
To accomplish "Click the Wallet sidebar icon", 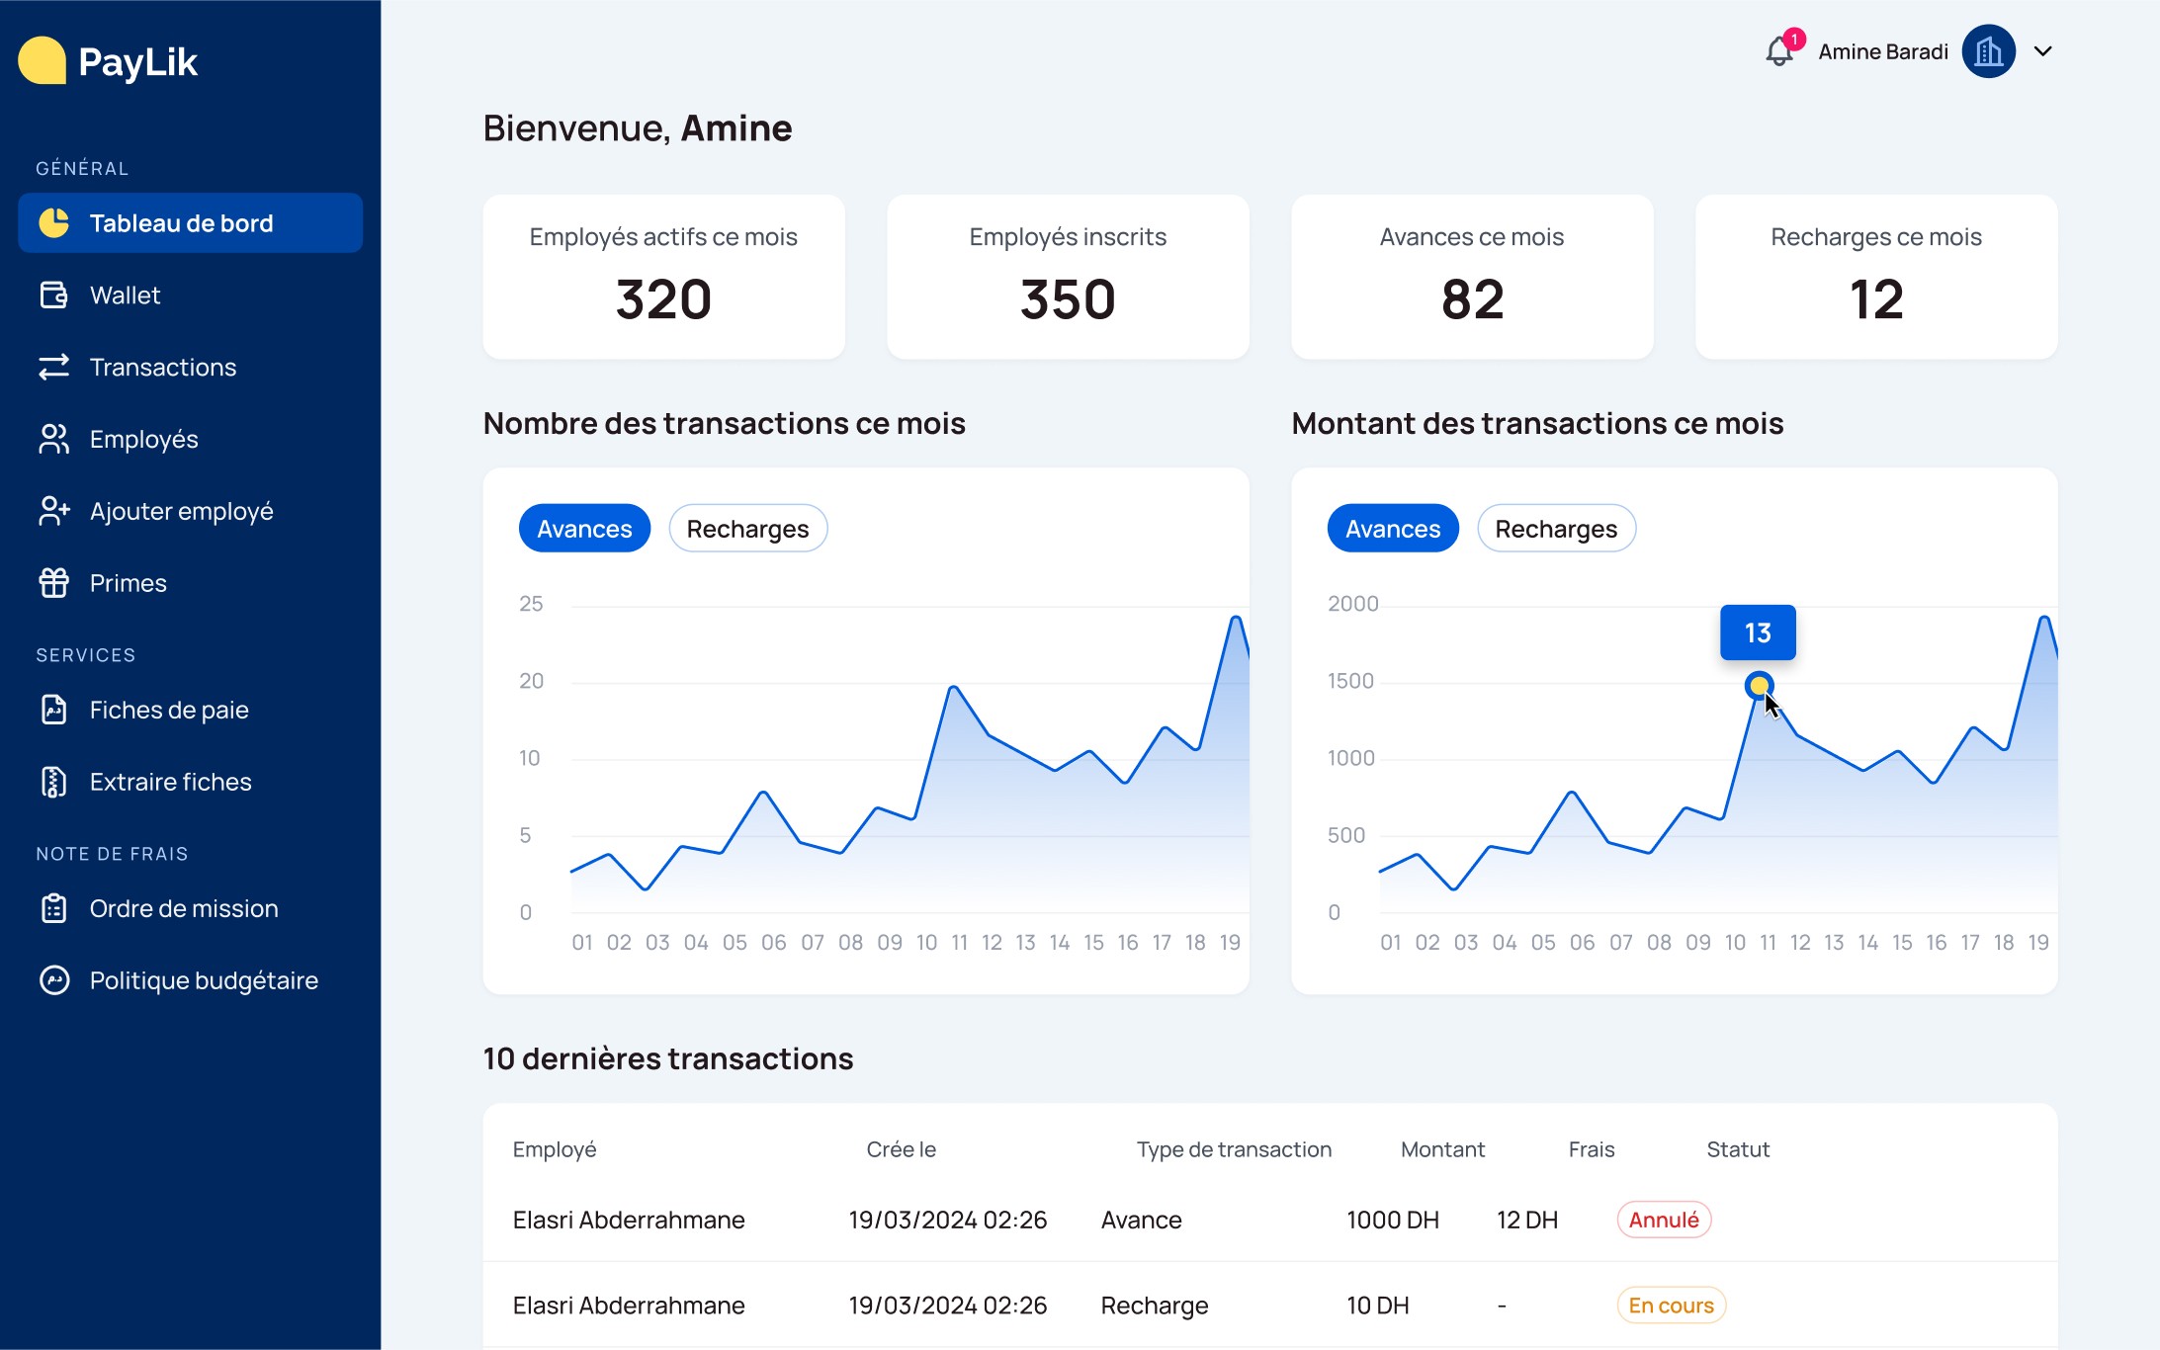I will click(54, 295).
